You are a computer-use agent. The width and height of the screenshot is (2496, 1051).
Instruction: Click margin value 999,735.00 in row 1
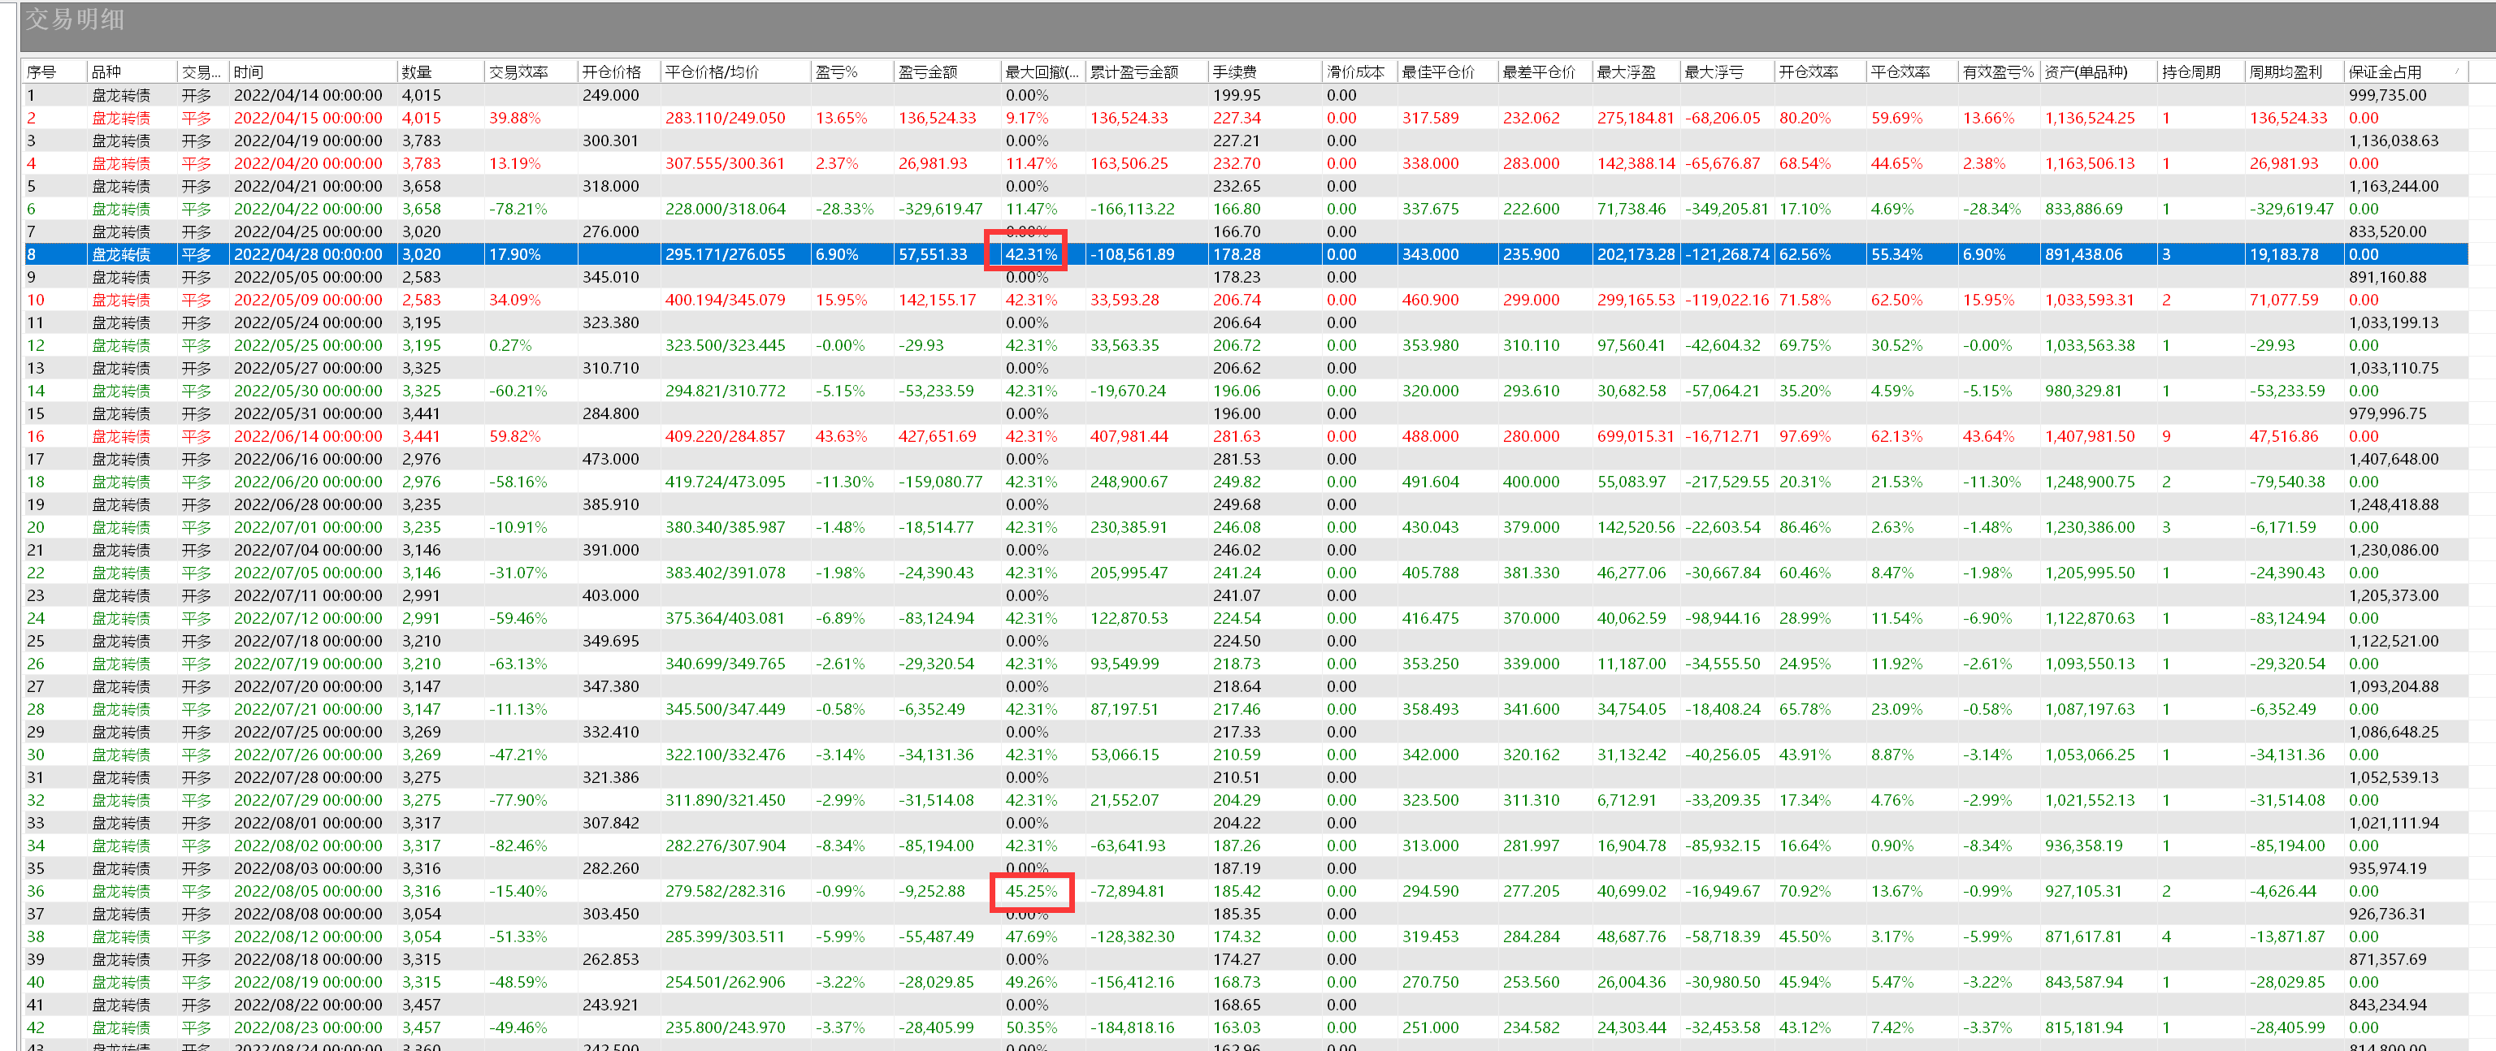(2386, 95)
